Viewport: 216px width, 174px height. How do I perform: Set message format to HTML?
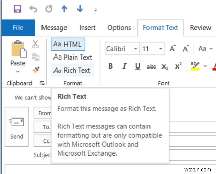coord(68,44)
